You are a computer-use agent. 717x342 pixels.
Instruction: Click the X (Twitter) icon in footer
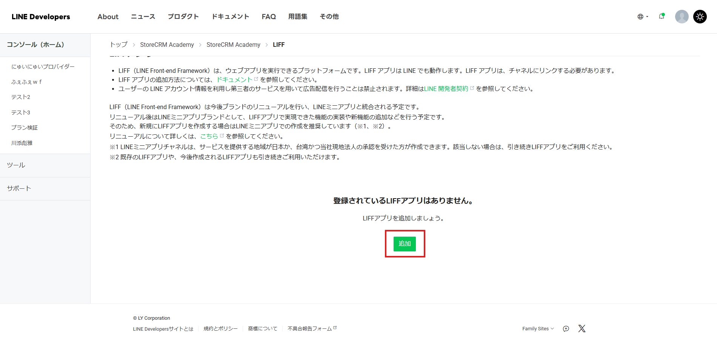coord(582,329)
